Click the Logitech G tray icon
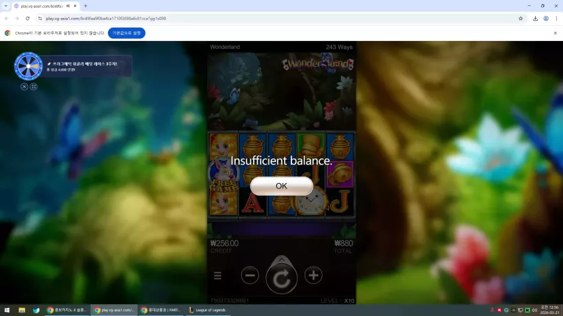 tap(506, 310)
